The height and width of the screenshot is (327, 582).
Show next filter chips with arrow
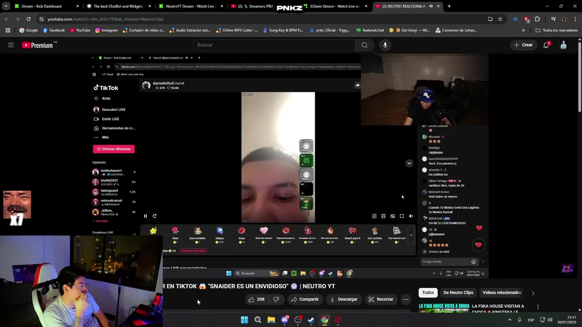[x=533, y=293]
